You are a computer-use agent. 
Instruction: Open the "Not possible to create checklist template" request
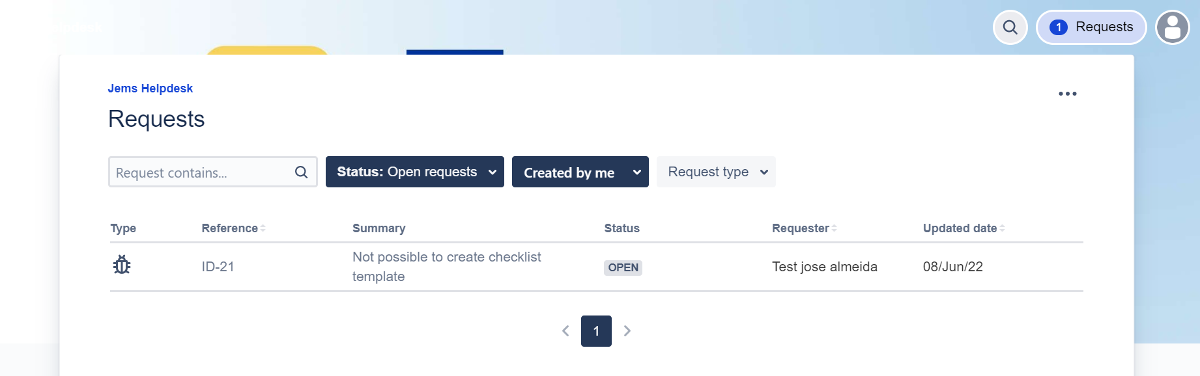point(447,267)
